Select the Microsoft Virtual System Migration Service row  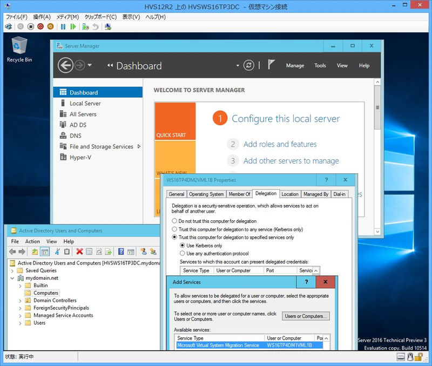coord(249,345)
